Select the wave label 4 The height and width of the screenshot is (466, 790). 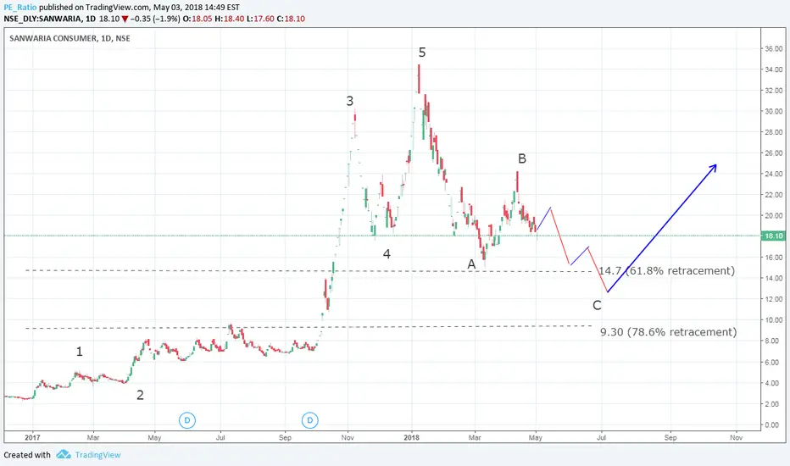(x=387, y=254)
